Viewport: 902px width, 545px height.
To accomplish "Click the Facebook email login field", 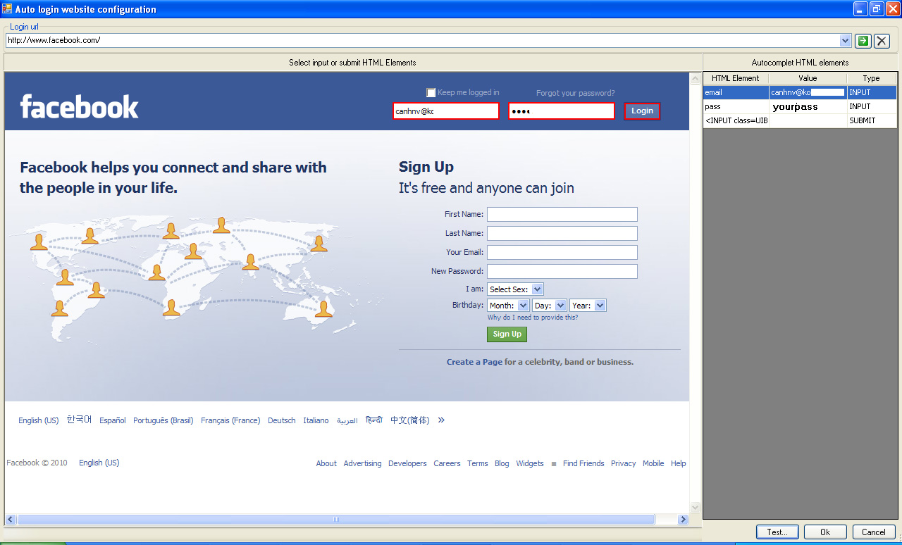I will click(446, 111).
